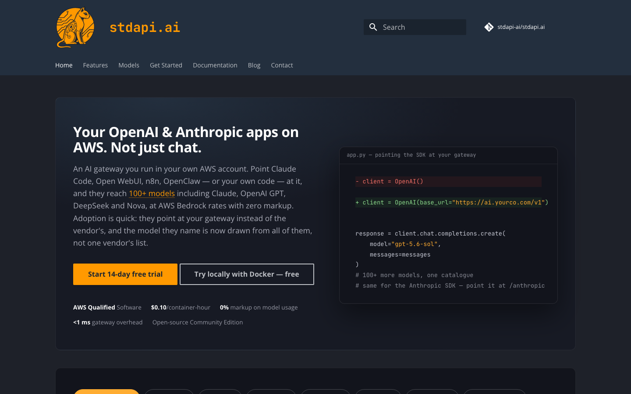Click the messages=messages code line
Image resolution: width=631 pixels, height=394 pixels.
click(400, 255)
